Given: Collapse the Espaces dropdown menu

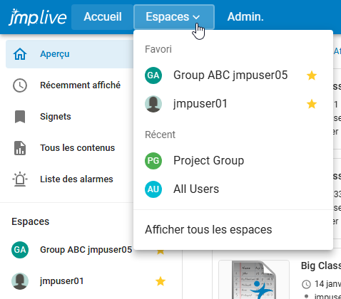Looking at the screenshot, I should tap(174, 17).
